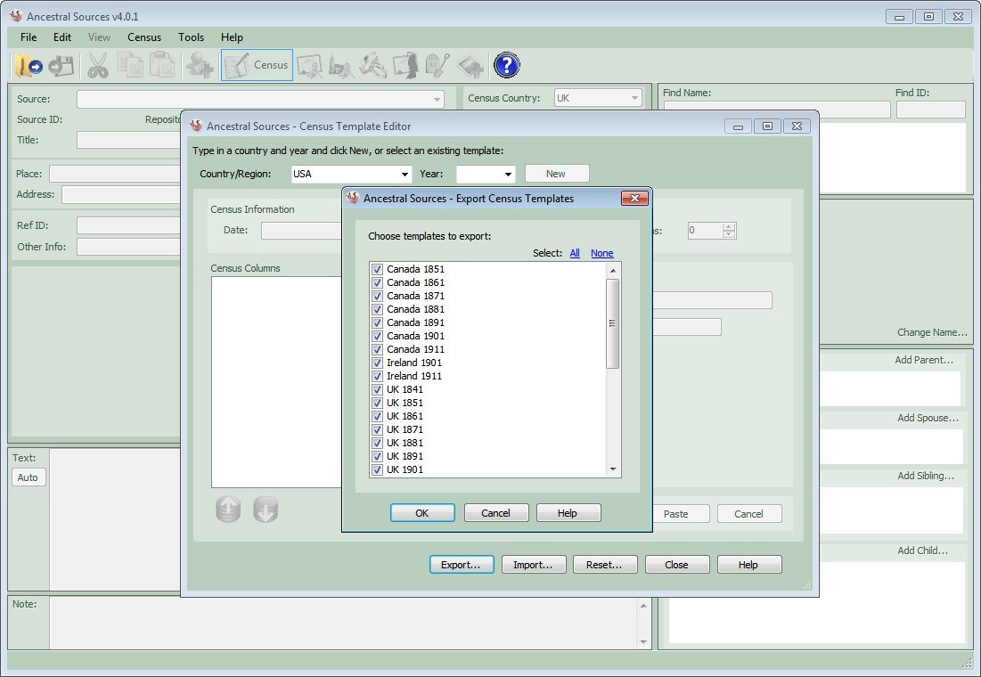The width and height of the screenshot is (981, 677).
Task: Open the Country/Region dropdown showing USA
Action: pos(405,174)
